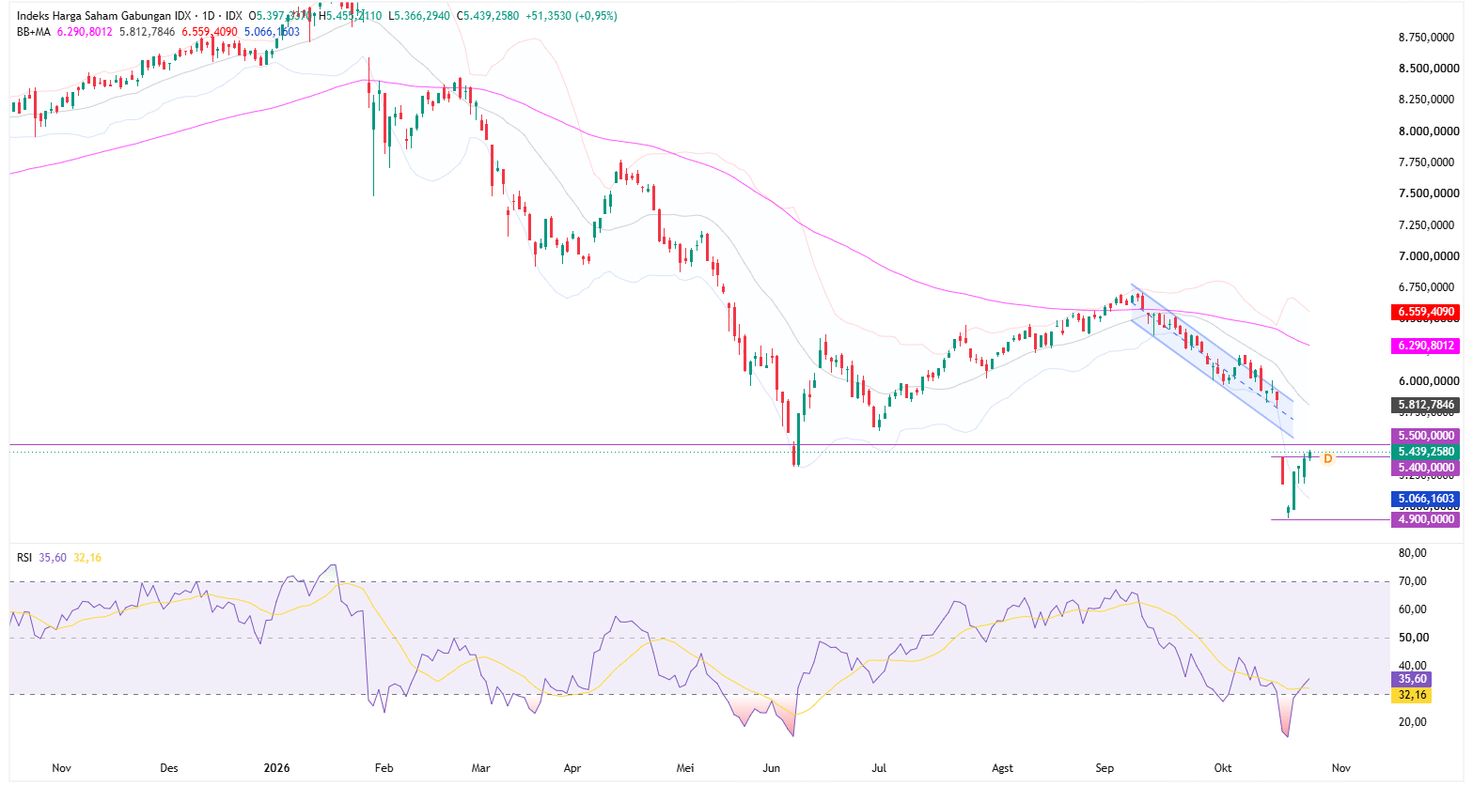Select the magenta 6.290,8012 price-axis label

pos(1426,346)
